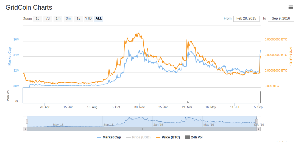
Task: Click the 11. Jul date label
Action: click(235, 107)
